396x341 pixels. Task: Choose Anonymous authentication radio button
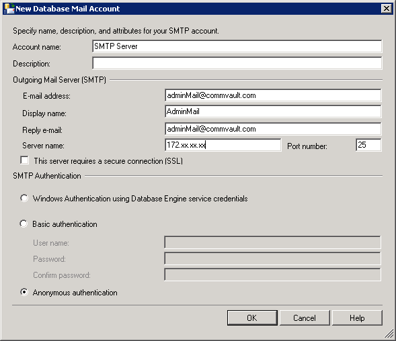click(x=24, y=292)
